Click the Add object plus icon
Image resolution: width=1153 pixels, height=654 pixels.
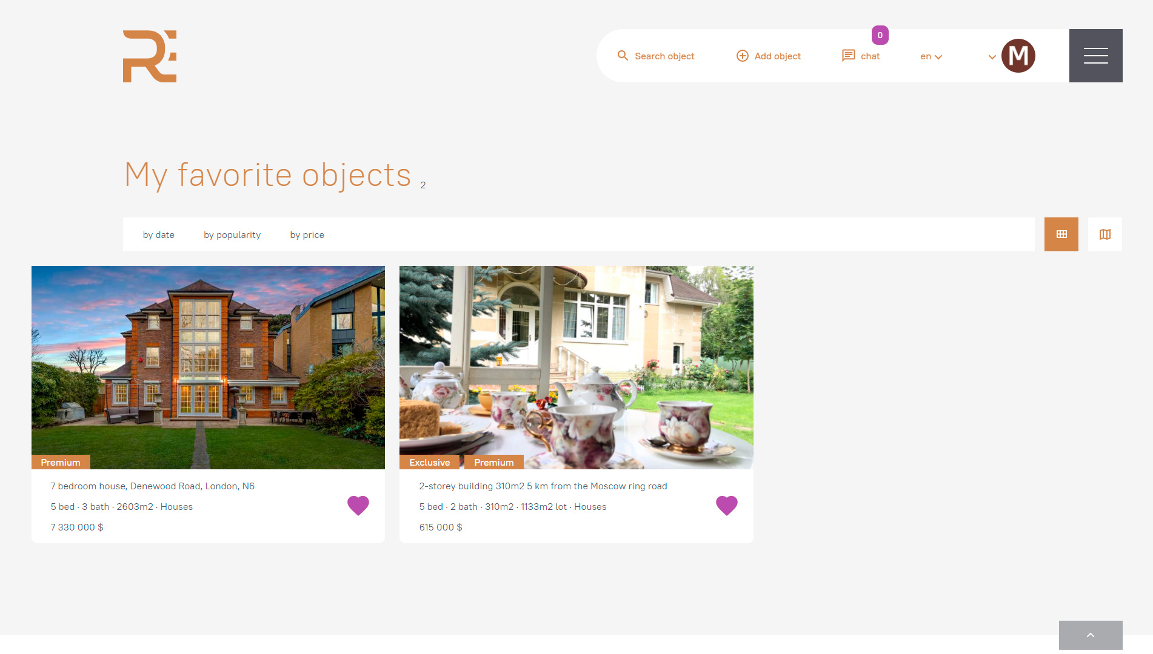pos(742,56)
